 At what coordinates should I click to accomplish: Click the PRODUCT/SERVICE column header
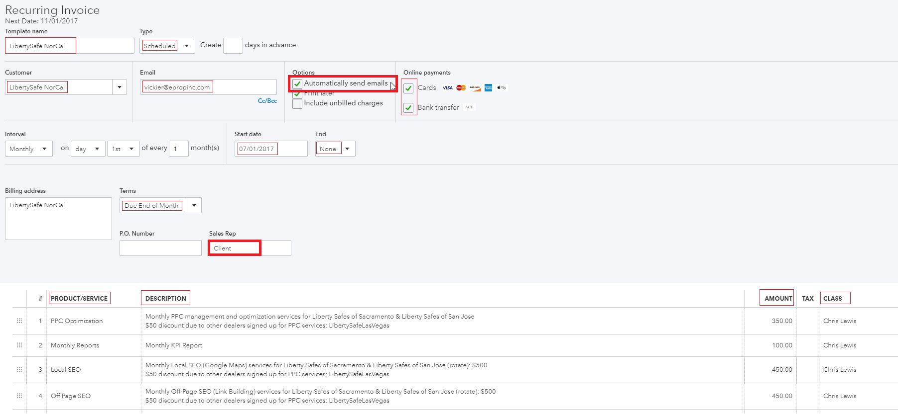pyautogui.click(x=79, y=298)
